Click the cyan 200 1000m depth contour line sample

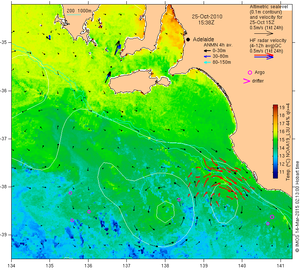coord(74,15)
